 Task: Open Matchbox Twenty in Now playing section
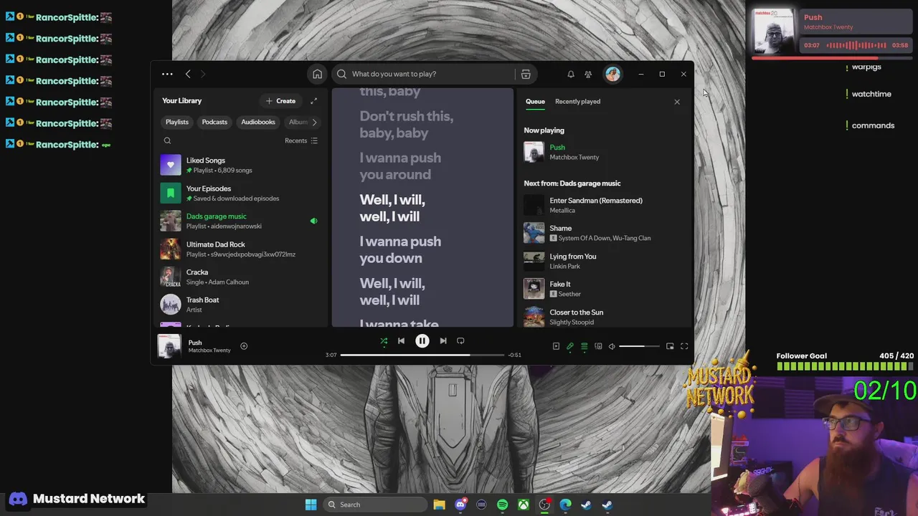coord(574,157)
